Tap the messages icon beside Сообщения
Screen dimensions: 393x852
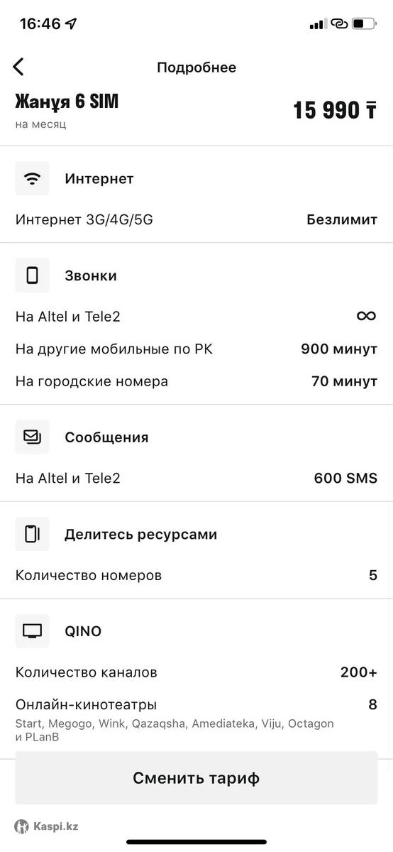pos(33,437)
